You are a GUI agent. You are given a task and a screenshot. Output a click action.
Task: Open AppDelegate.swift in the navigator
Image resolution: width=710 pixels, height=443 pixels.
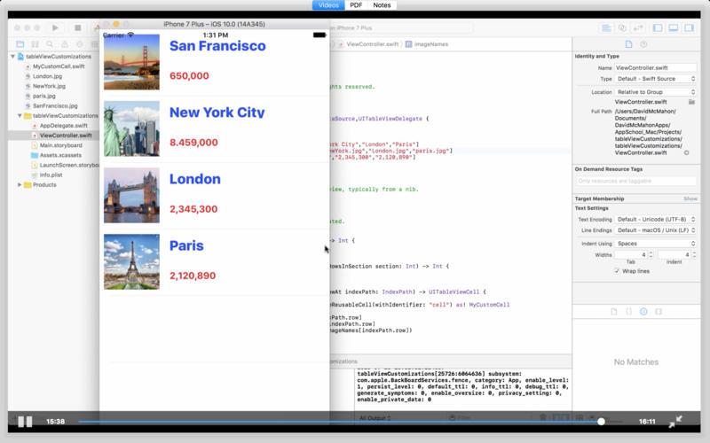pos(63,126)
